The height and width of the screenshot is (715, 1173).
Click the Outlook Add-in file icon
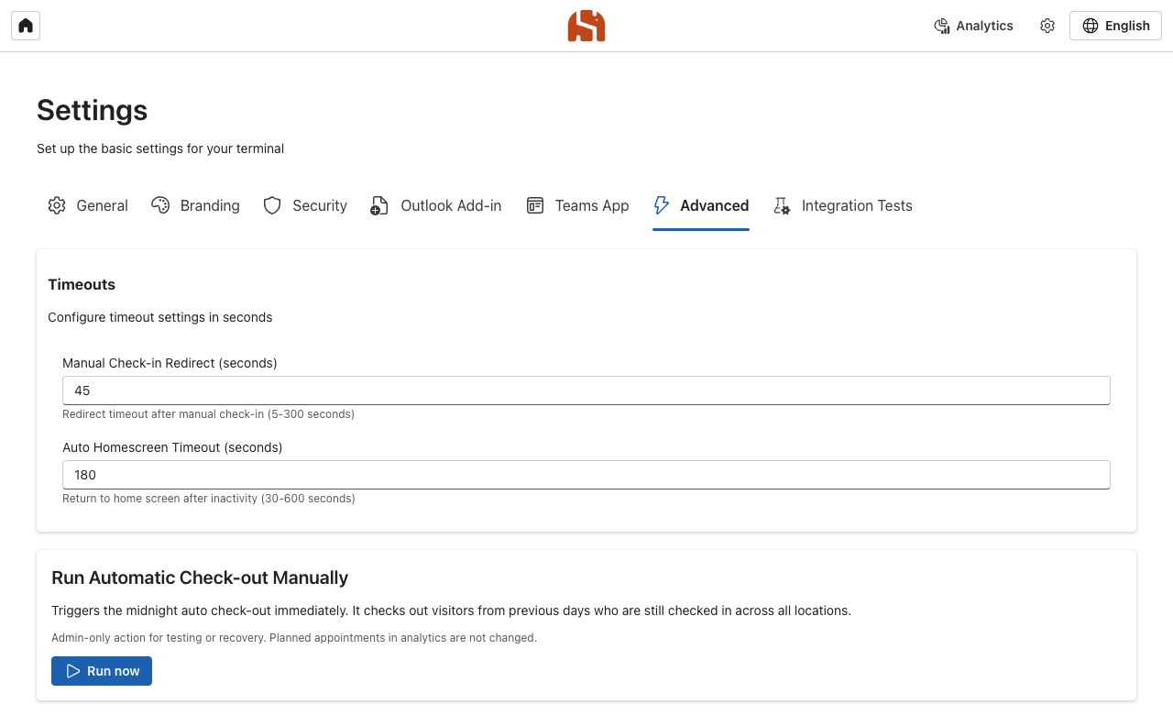coord(379,205)
